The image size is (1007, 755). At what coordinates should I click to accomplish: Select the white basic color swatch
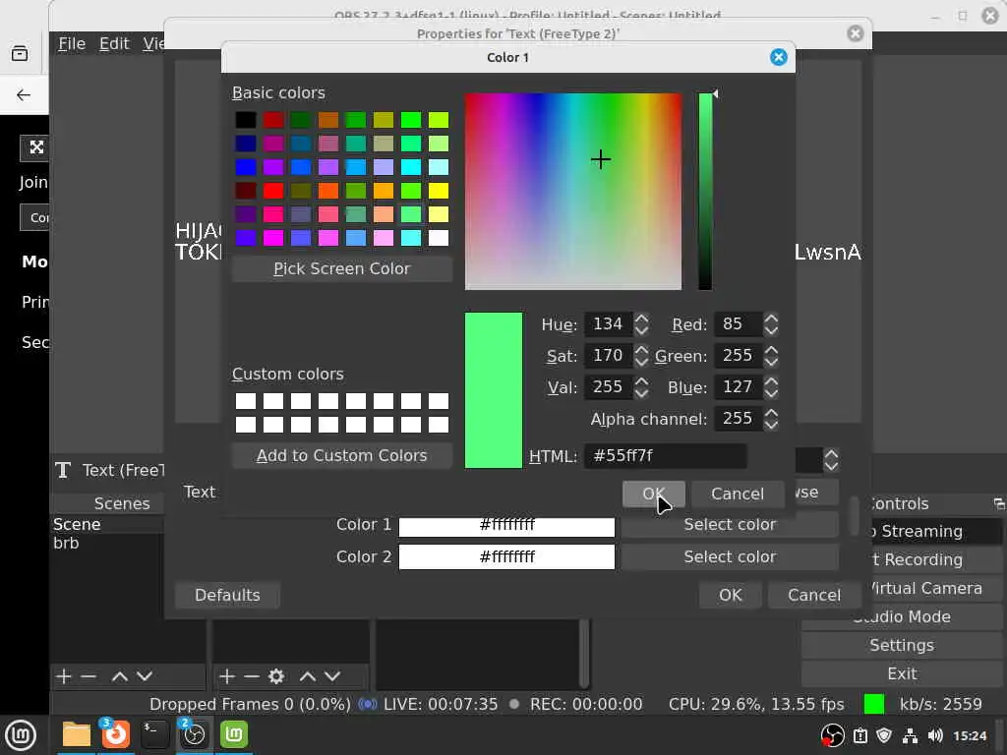[439, 238]
